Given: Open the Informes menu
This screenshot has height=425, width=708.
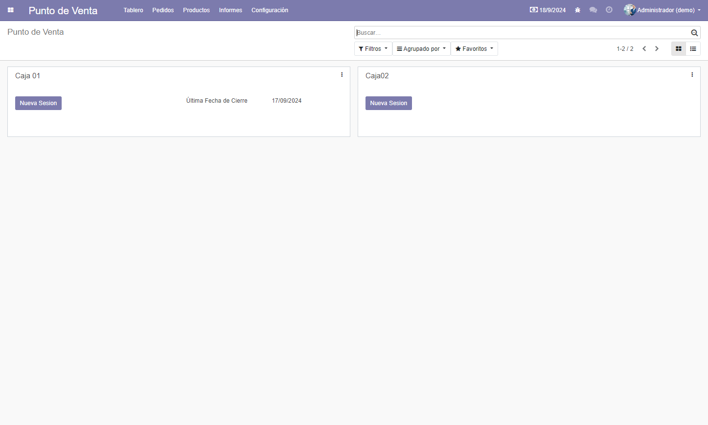Looking at the screenshot, I should tap(230, 10).
